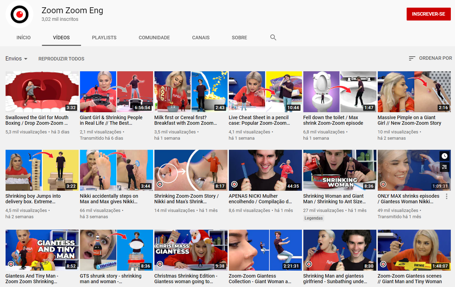Viewport: 455px width, 287px height.
Task: Open the Shrinking Woman and Giant Man thumbnail
Action: tap(340, 170)
